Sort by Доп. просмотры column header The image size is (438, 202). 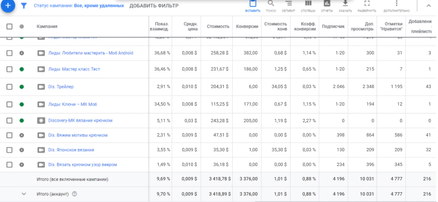tap(362, 26)
